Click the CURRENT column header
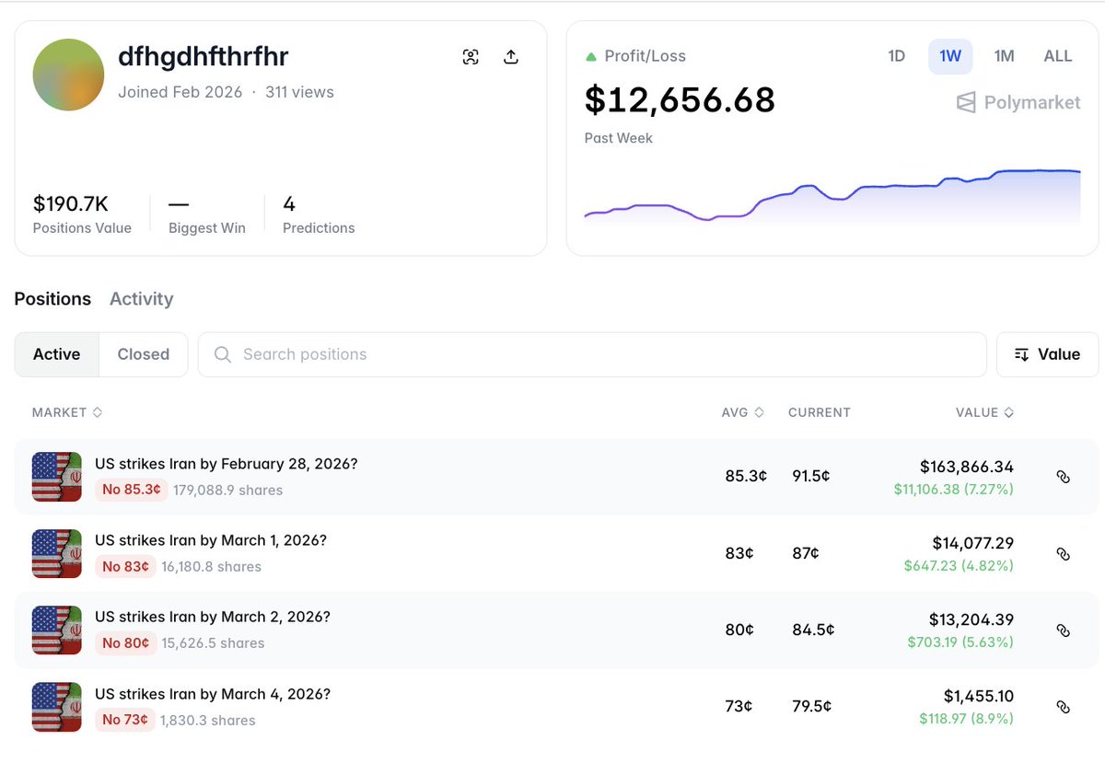Image resolution: width=1105 pixels, height=763 pixels. (820, 412)
